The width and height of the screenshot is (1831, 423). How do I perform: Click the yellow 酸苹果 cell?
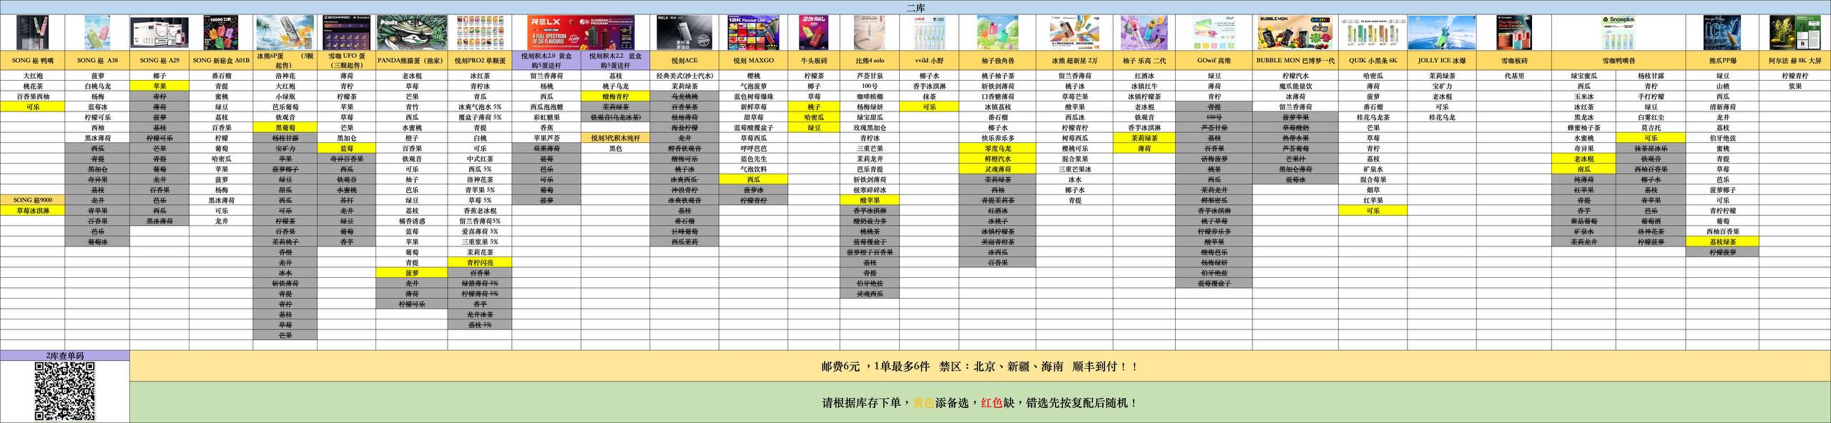(870, 200)
